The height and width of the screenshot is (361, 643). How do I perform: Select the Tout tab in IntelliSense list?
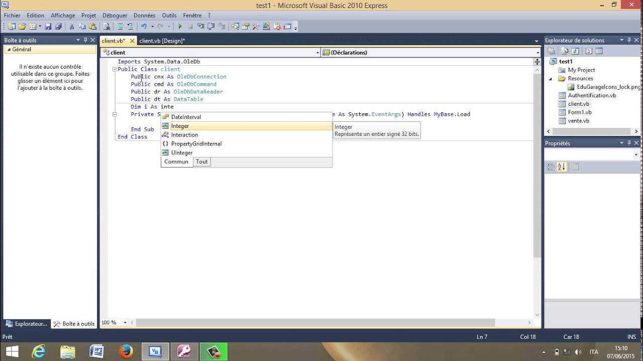coord(201,161)
